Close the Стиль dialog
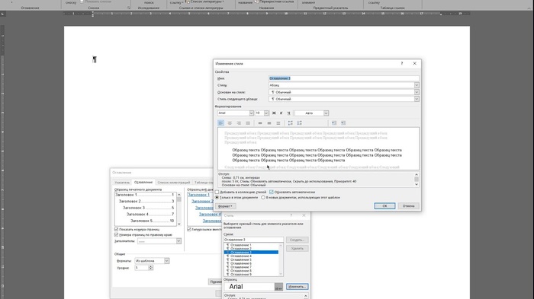This screenshot has height=299, width=534. pyautogui.click(x=304, y=215)
